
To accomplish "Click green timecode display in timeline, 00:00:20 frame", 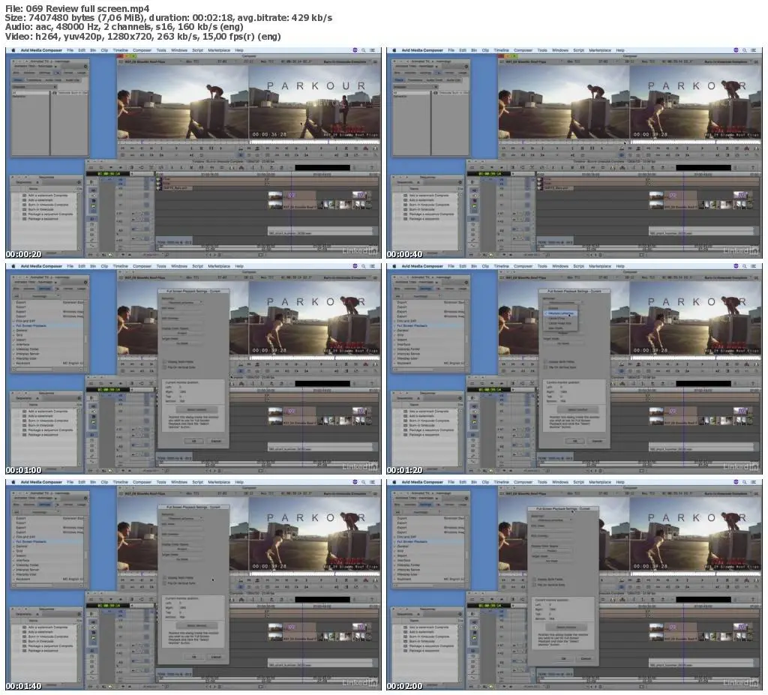I will [x=108, y=173].
